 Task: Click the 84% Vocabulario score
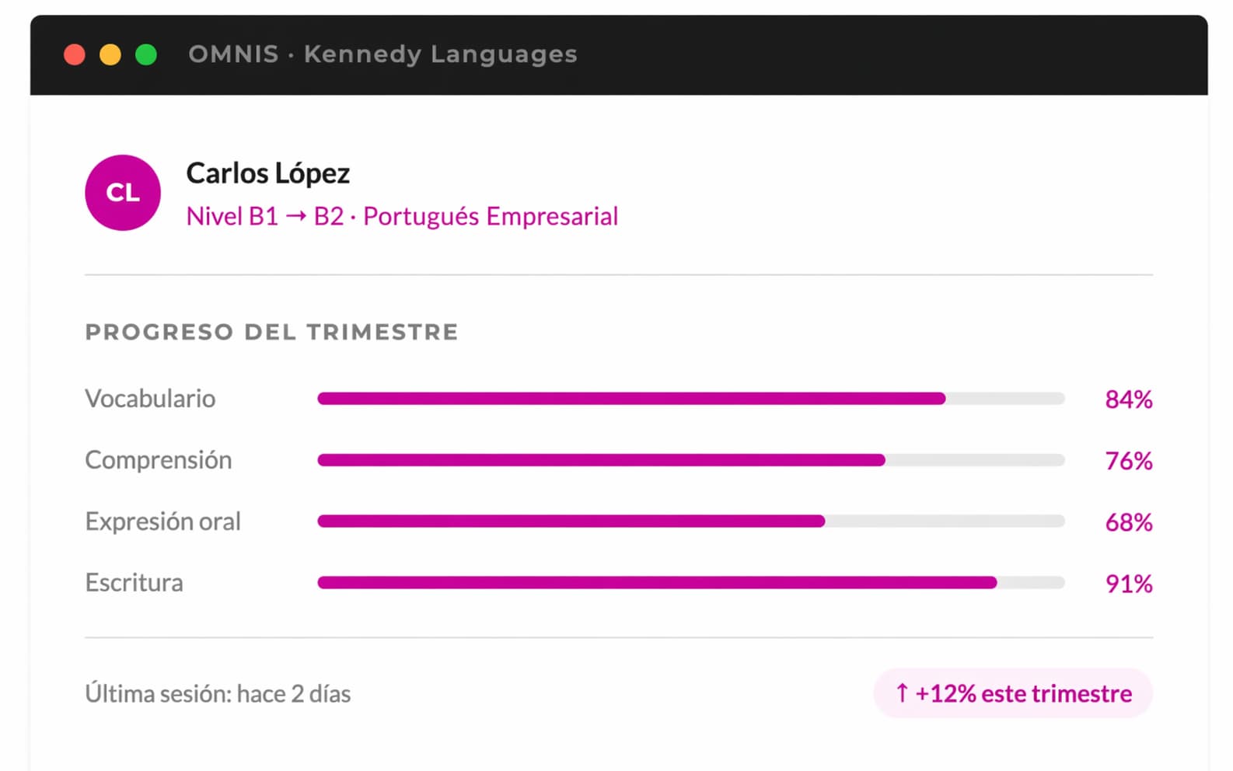(1128, 399)
